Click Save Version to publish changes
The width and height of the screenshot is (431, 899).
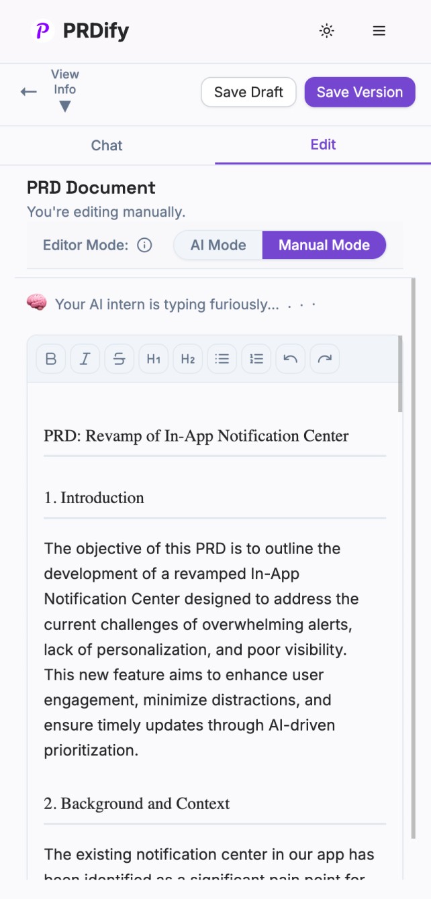pyautogui.click(x=360, y=92)
